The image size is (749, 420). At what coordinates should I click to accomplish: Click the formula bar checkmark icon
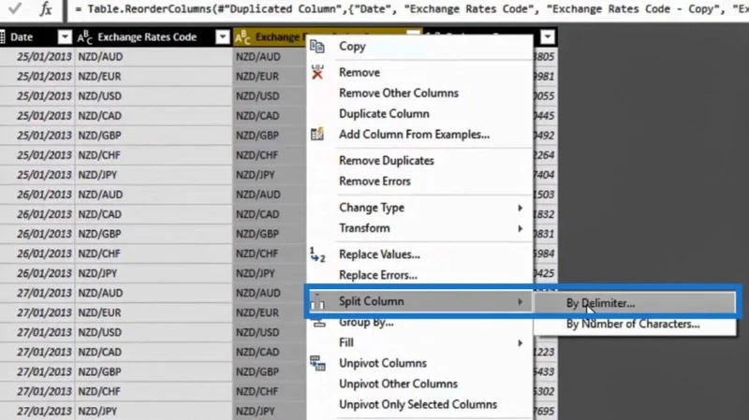point(15,8)
